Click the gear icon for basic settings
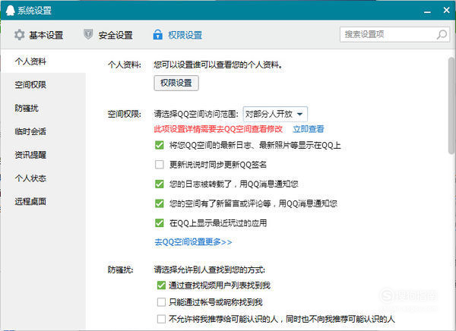456x331 pixels. (x=20, y=35)
